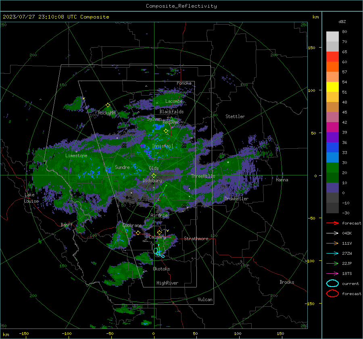Click the yellow diamond marker at Didsbury
The width and height of the screenshot is (363, 339).
tap(154, 176)
